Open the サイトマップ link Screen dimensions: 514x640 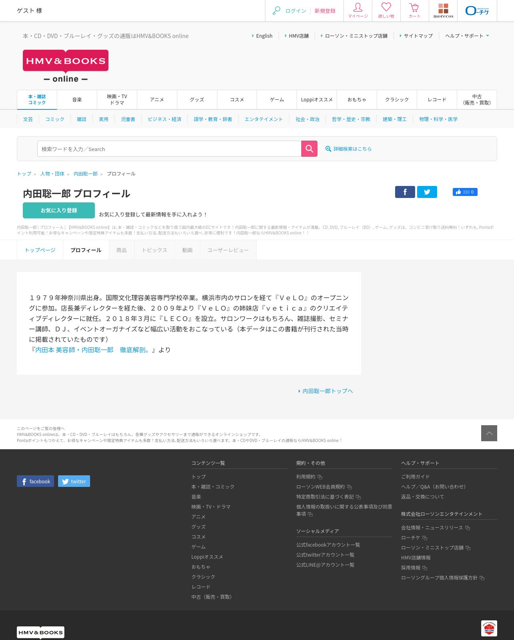418,36
